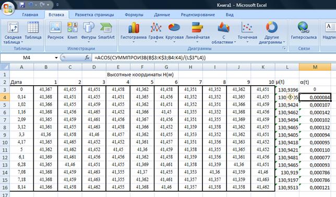Switch to the Формулы tab
The width and height of the screenshot is (336, 197).
click(x=134, y=15)
